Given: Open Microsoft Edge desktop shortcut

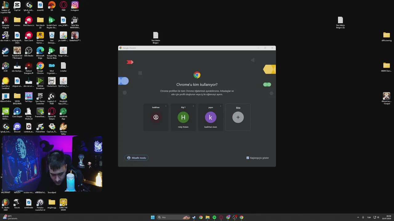Looking at the screenshot, I should point(40,53).
